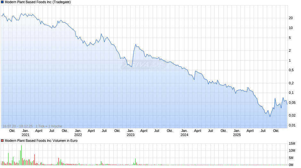Click the tallest green volume bar near Jan. 2021
The height and width of the screenshot is (168, 301).
21,155
